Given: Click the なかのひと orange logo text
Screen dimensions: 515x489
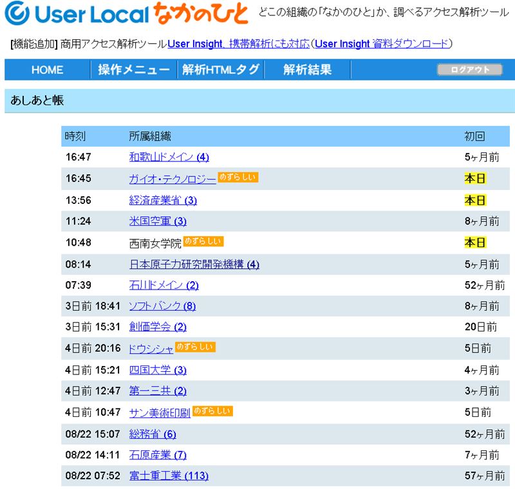Looking at the screenshot, I should pos(201,13).
